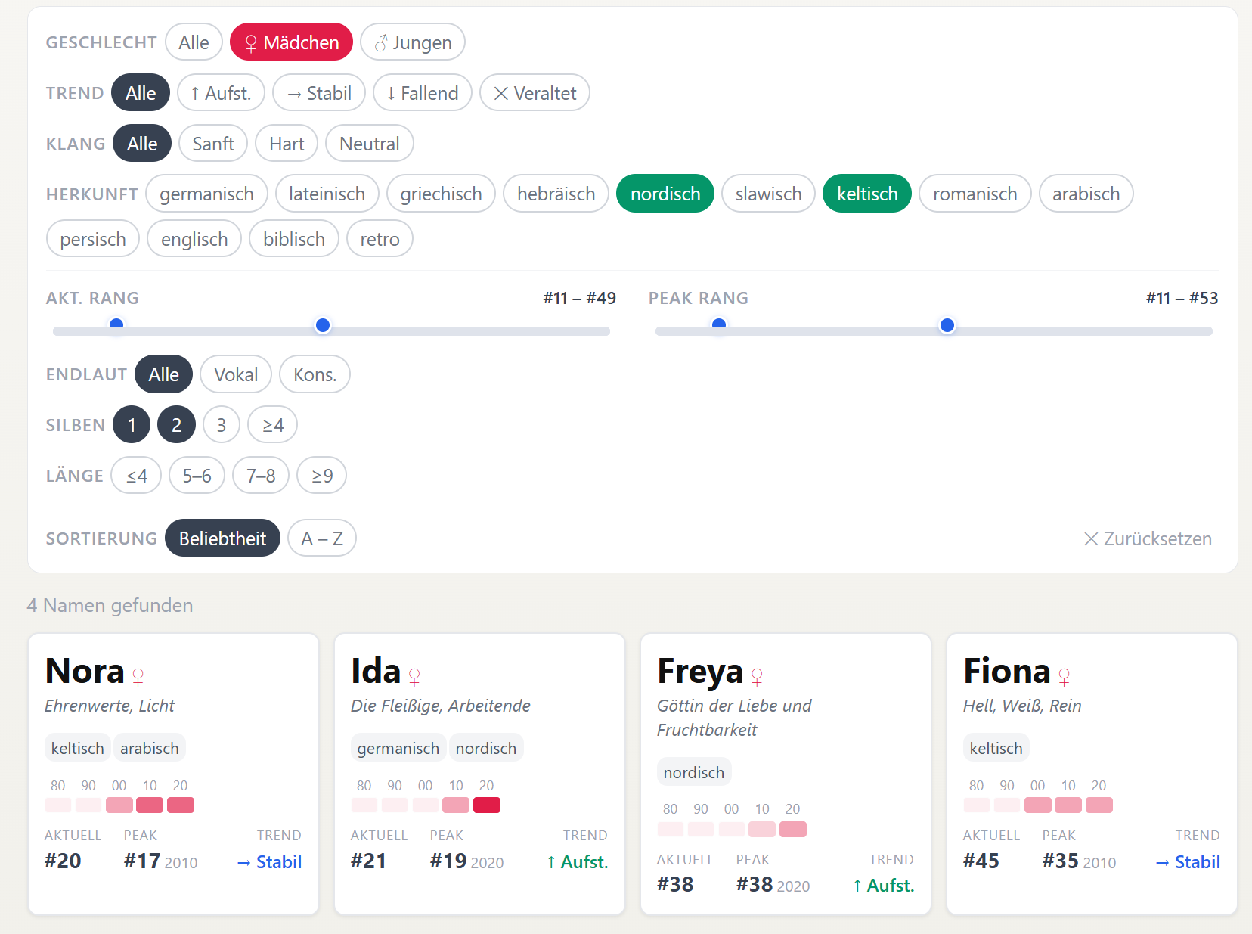The height and width of the screenshot is (934, 1252).
Task: Toggle the romanisch origin filter chip
Action: [975, 194]
